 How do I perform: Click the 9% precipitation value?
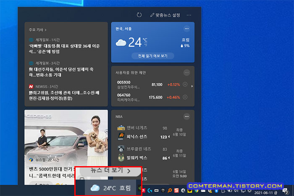click(185, 45)
